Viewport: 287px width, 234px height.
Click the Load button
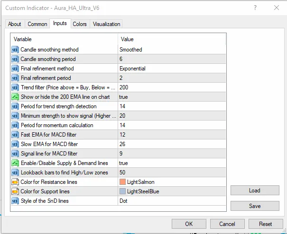point(255,191)
